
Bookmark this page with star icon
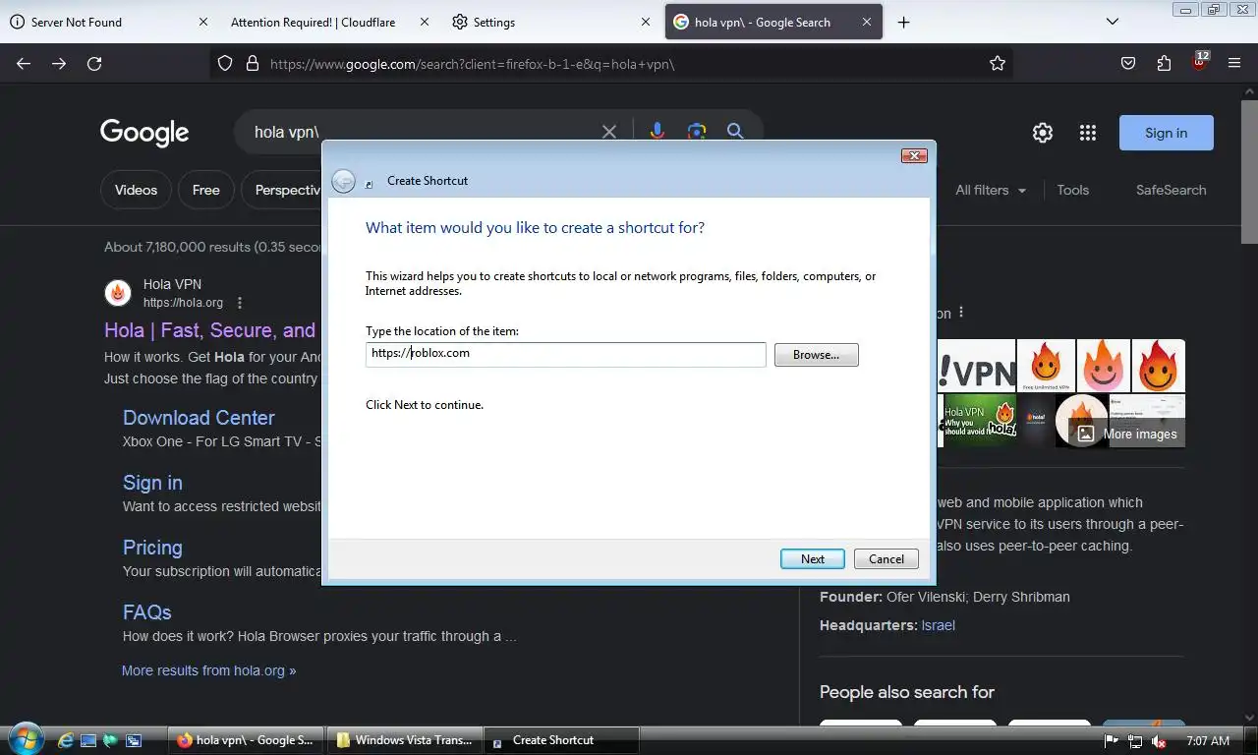(x=998, y=63)
